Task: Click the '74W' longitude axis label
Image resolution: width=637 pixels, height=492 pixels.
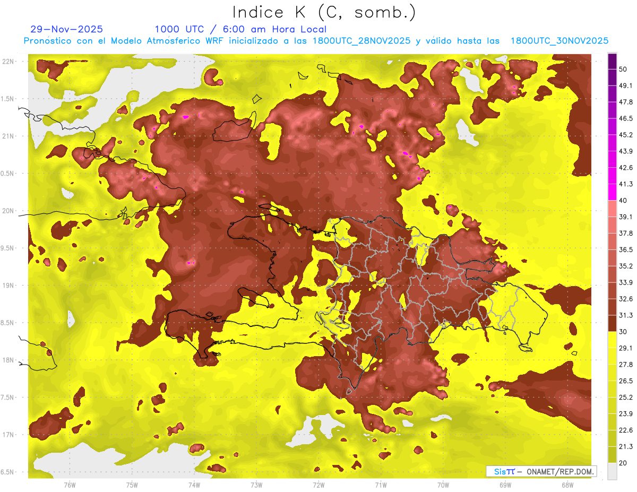Action: [x=194, y=485]
